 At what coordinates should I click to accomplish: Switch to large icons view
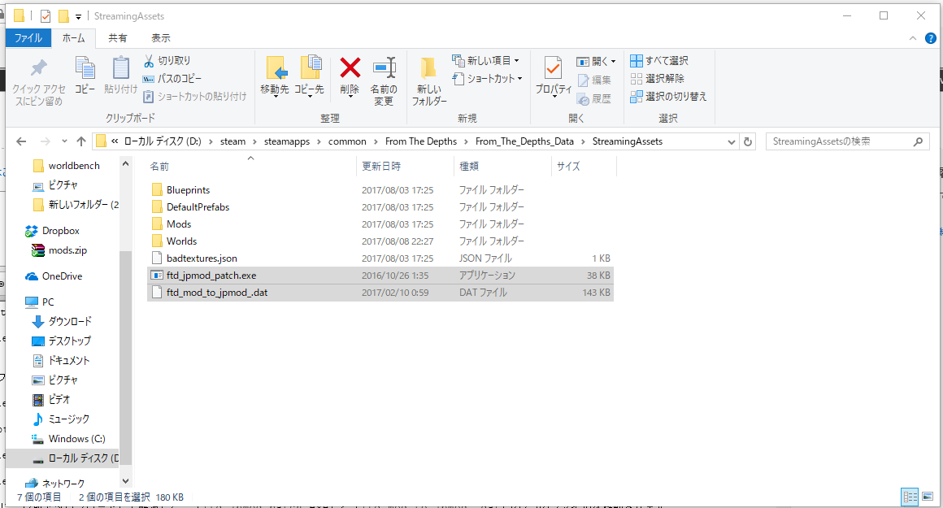(928, 497)
